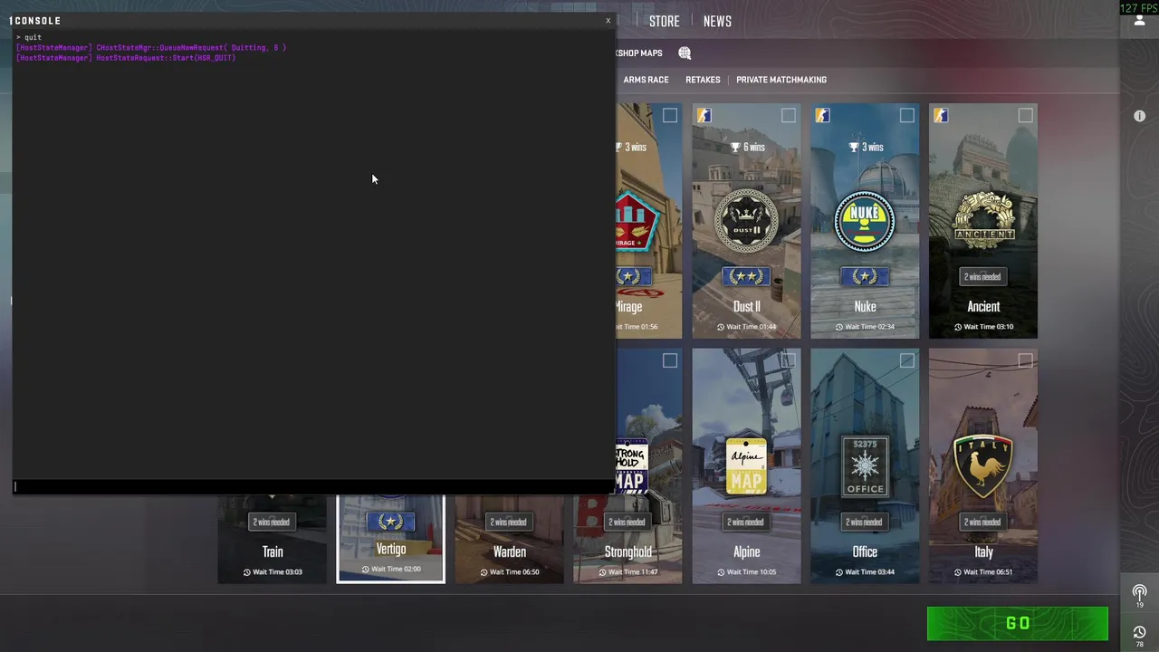Click 'Wait Time 03:44' under Office
The width and height of the screenshot is (1159, 652).
[x=870, y=572]
